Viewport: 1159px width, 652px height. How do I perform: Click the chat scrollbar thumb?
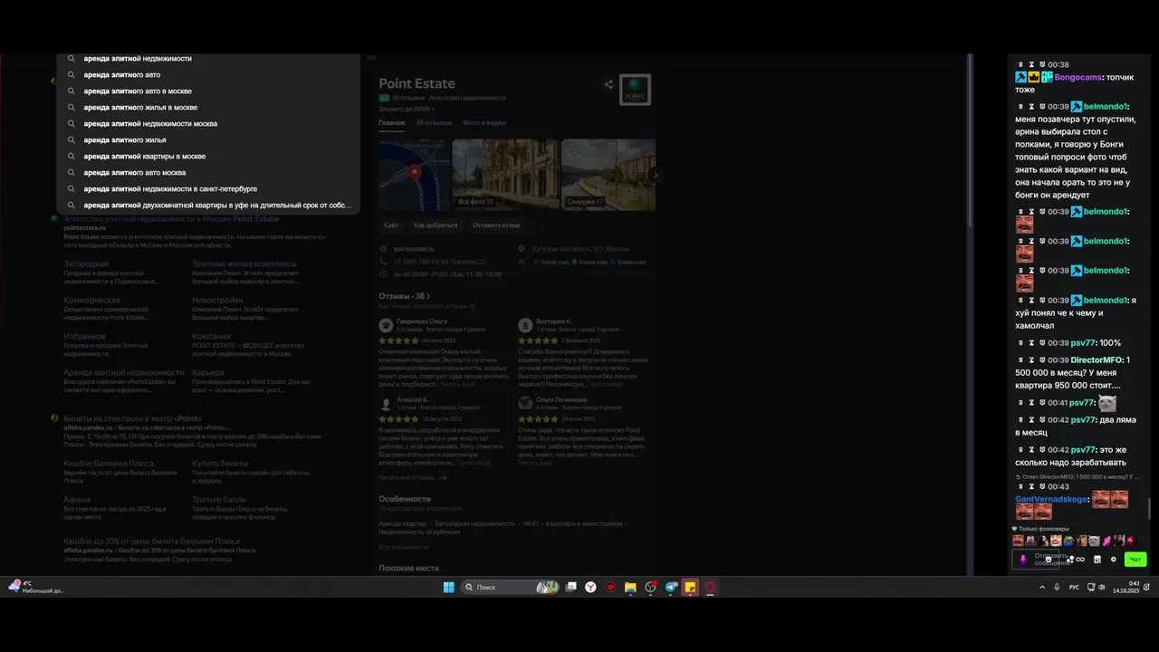[x=1150, y=510]
